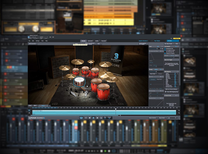Click the playhead marker on the song track timeline
This screenshot has width=208, height=154.
click(116, 109)
